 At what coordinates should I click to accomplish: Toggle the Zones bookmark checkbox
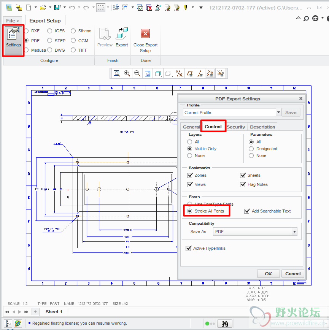[x=190, y=175]
